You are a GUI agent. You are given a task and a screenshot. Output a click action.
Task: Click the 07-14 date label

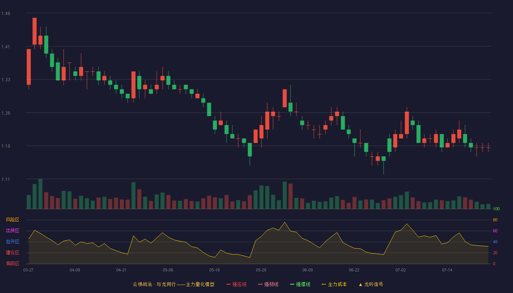click(x=447, y=270)
